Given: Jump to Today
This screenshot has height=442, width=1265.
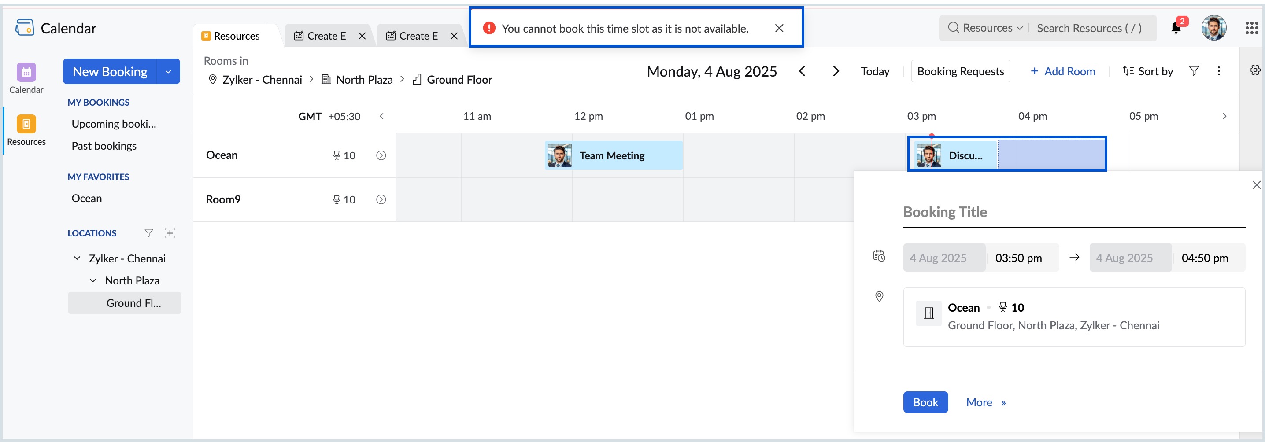Looking at the screenshot, I should pyautogui.click(x=875, y=71).
